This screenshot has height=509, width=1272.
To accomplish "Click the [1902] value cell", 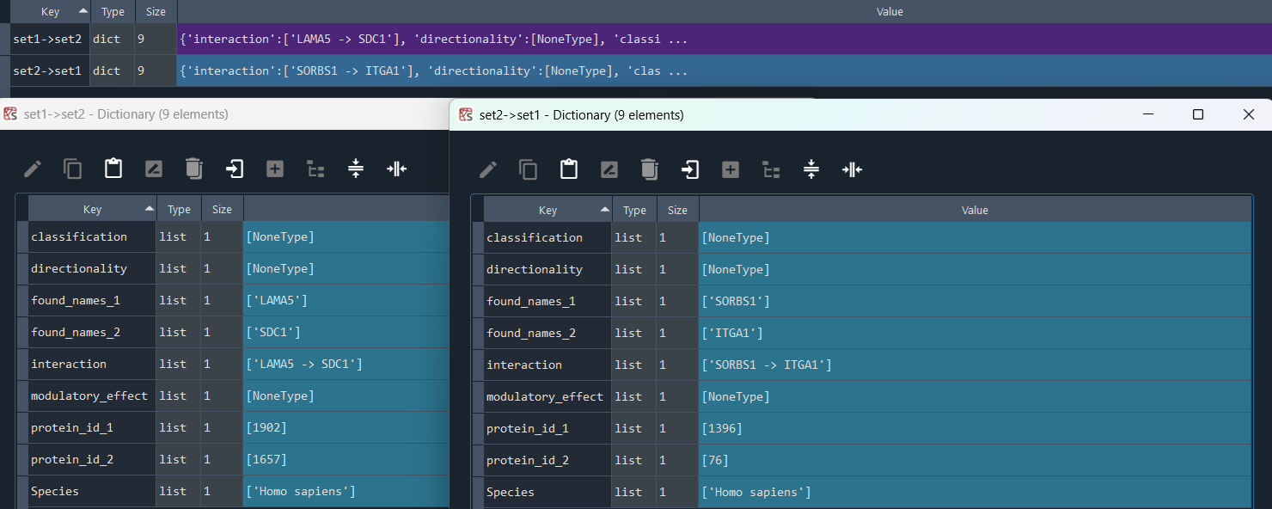I will (x=346, y=427).
